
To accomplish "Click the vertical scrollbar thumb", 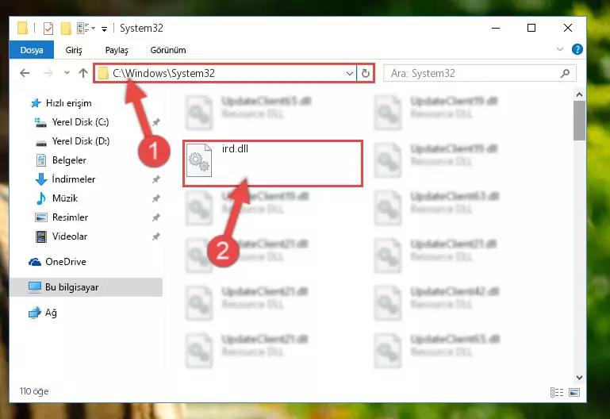I will point(579,121).
